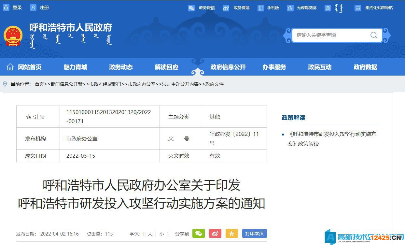
Task: Click the 手机版 mobile version icon
Action: tap(261, 8)
